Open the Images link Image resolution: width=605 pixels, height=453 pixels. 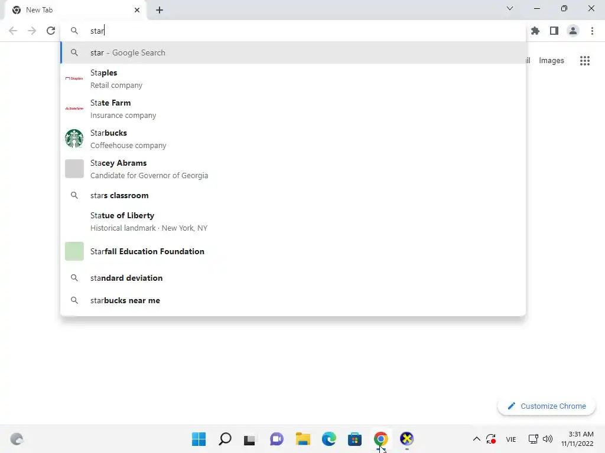(551, 61)
